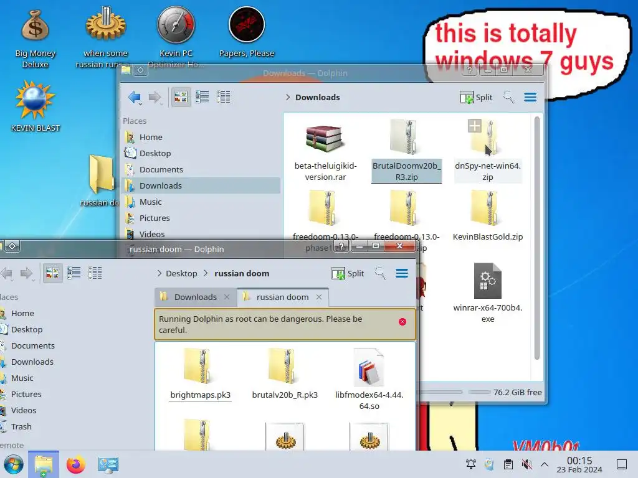Viewport: 638px width, 478px height.
Task: Select Music in Downloads window Places
Action: (201, 202)
